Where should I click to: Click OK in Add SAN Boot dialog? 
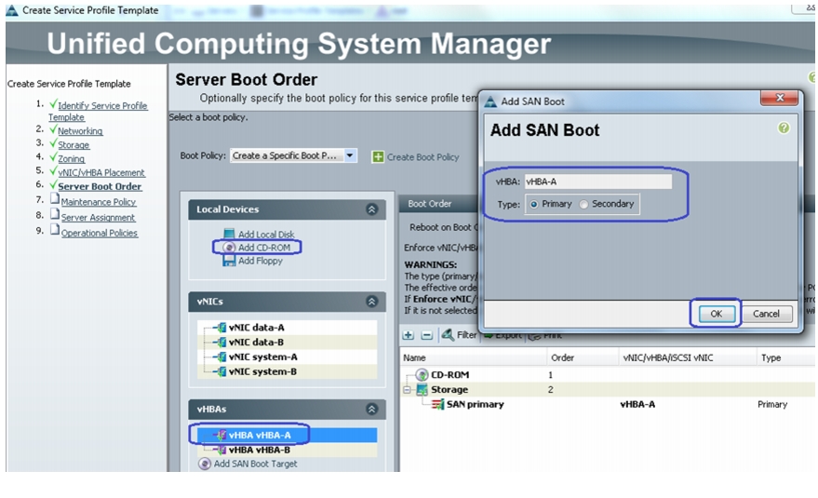point(716,314)
